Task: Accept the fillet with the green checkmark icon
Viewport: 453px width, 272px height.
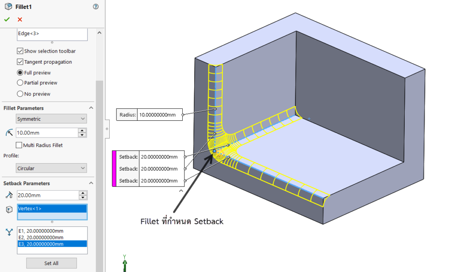Action: pos(7,19)
